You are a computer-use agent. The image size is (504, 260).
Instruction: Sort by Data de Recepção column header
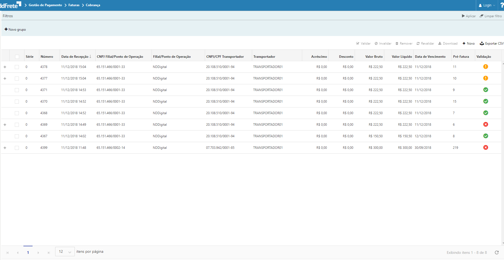(x=75, y=57)
